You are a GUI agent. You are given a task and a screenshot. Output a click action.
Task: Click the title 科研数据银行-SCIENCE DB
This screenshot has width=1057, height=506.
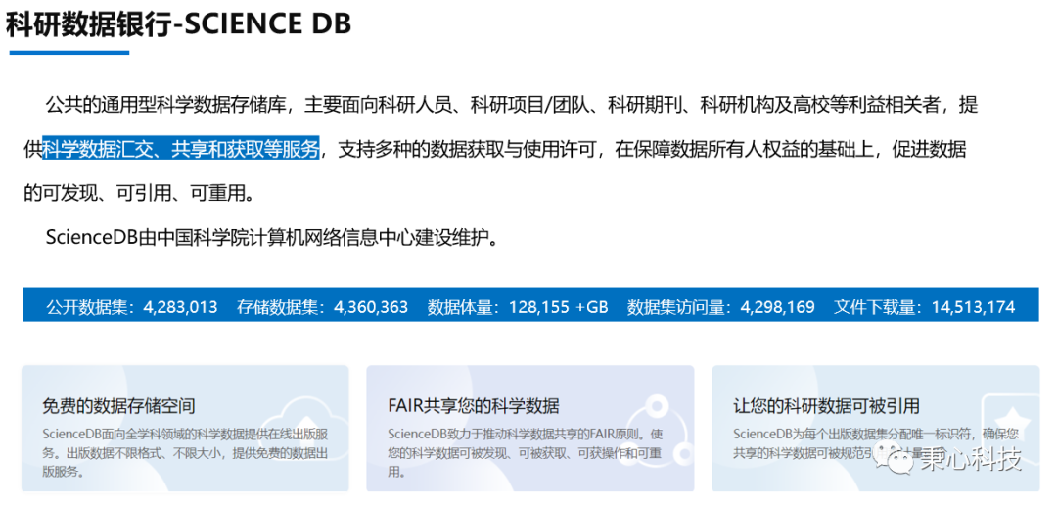coord(178,24)
